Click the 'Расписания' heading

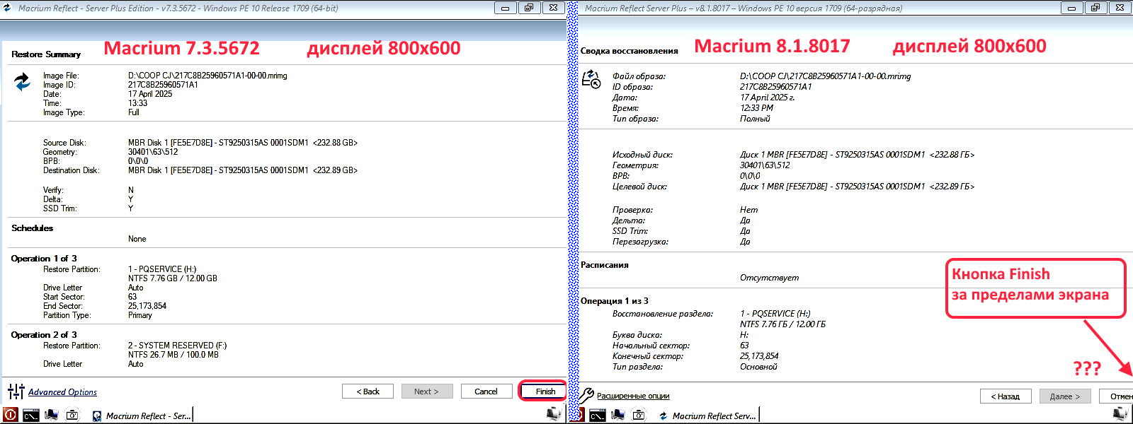click(605, 265)
